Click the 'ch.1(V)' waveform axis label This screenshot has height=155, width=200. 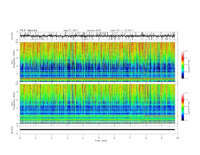pyautogui.click(x=12, y=36)
